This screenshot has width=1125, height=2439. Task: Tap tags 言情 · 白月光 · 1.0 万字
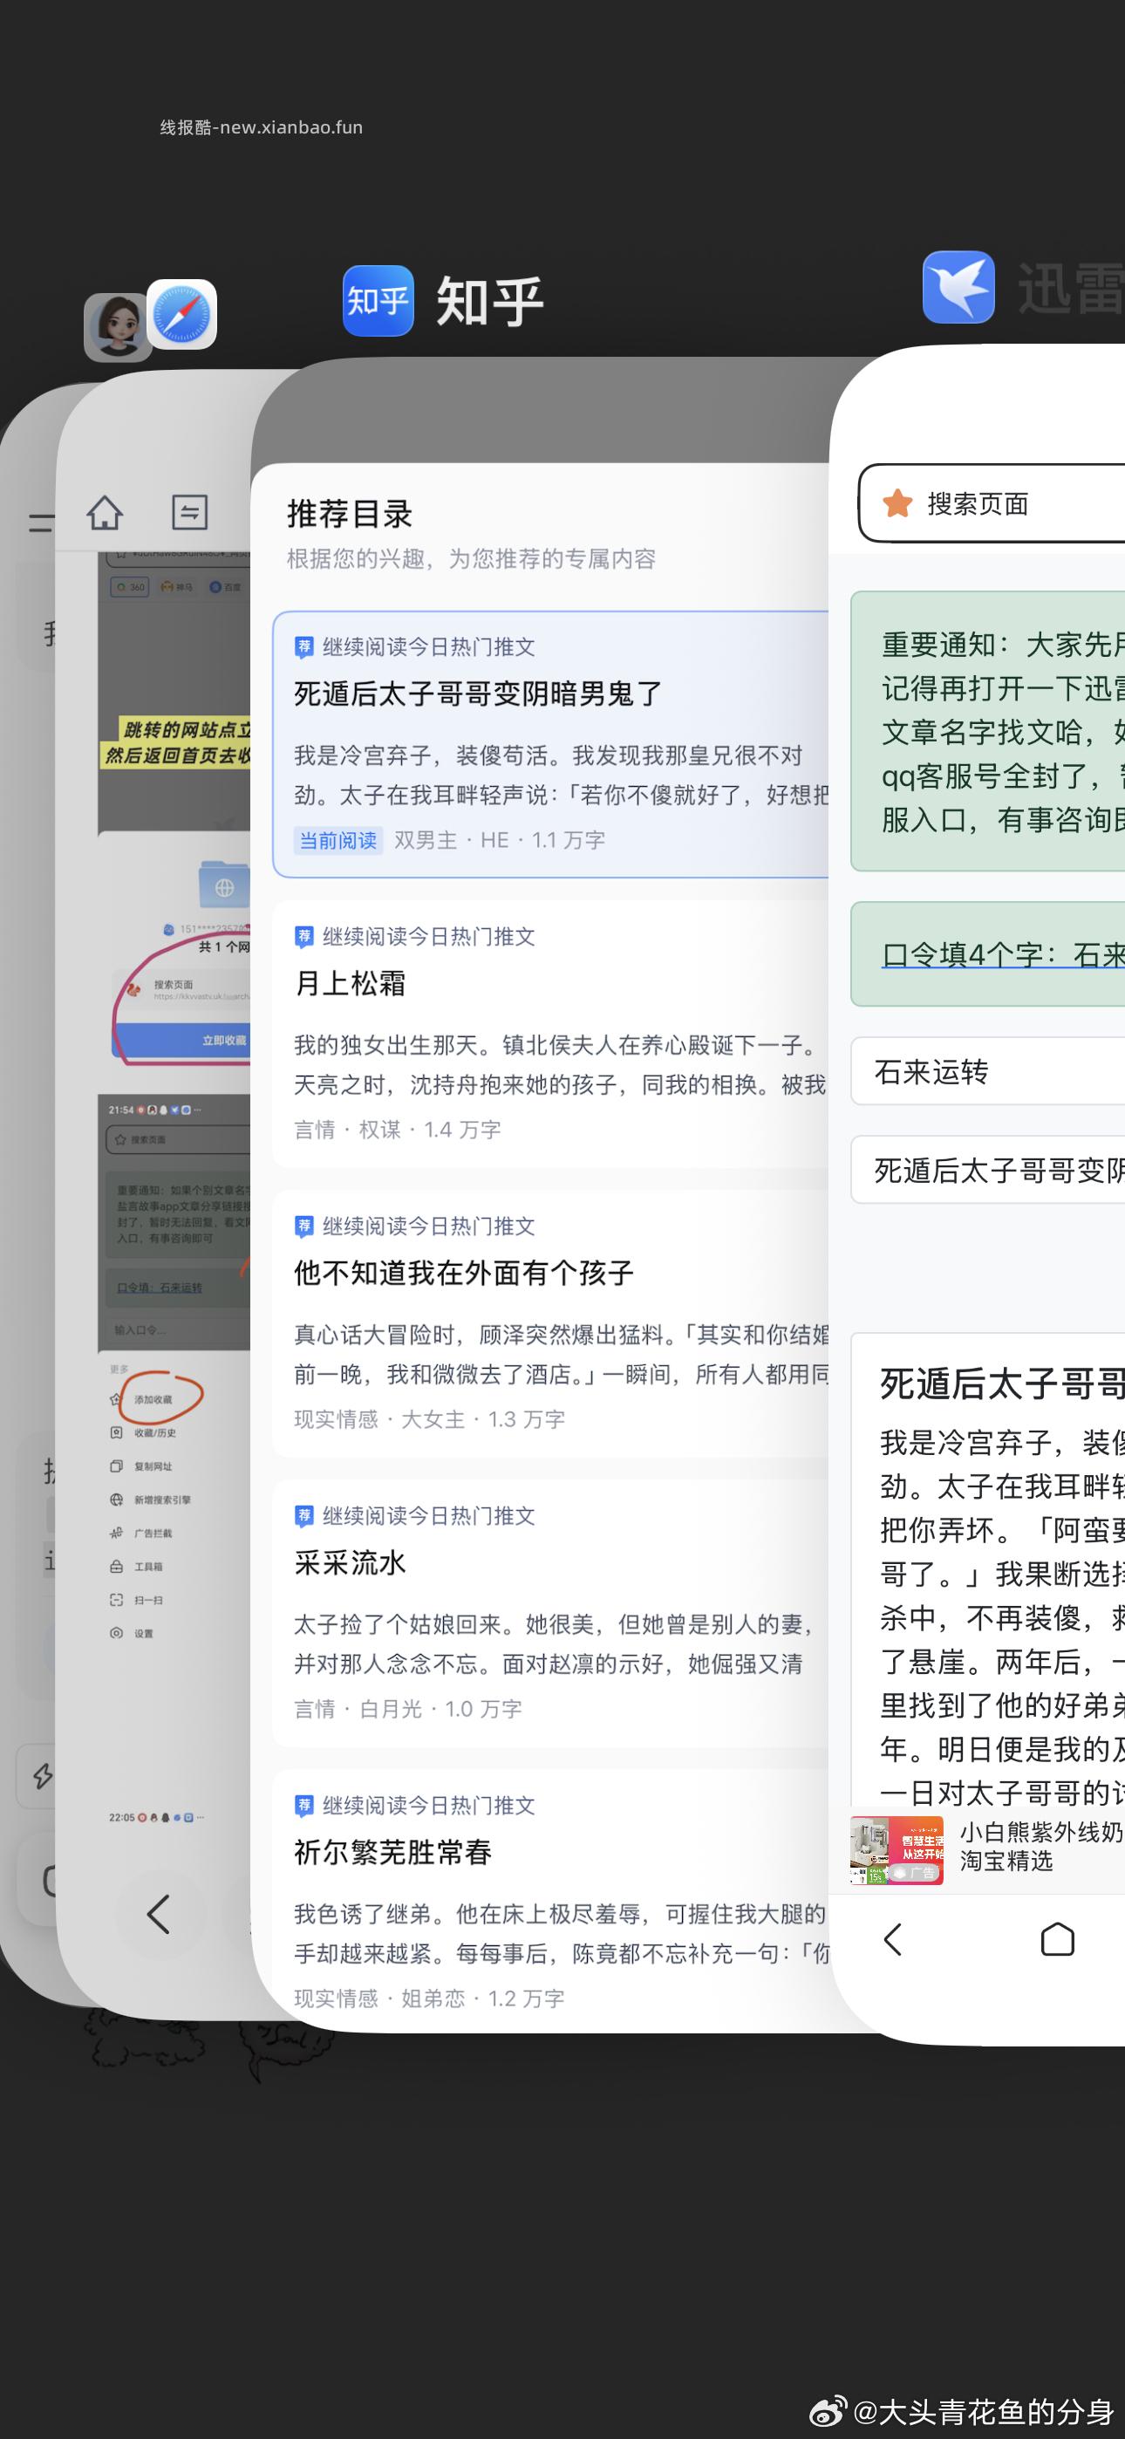[408, 1709]
